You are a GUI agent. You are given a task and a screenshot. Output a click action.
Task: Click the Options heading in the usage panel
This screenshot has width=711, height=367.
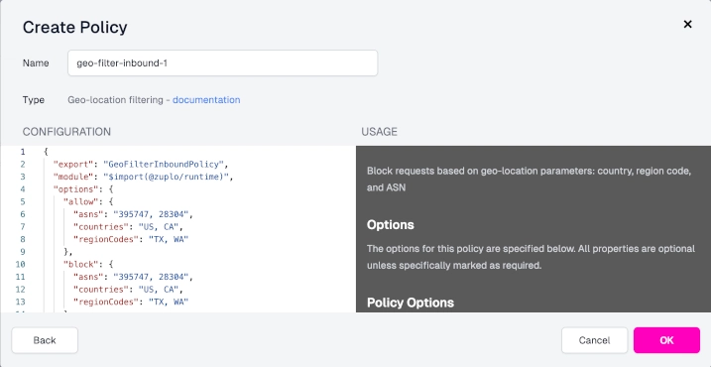coord(391,225)
